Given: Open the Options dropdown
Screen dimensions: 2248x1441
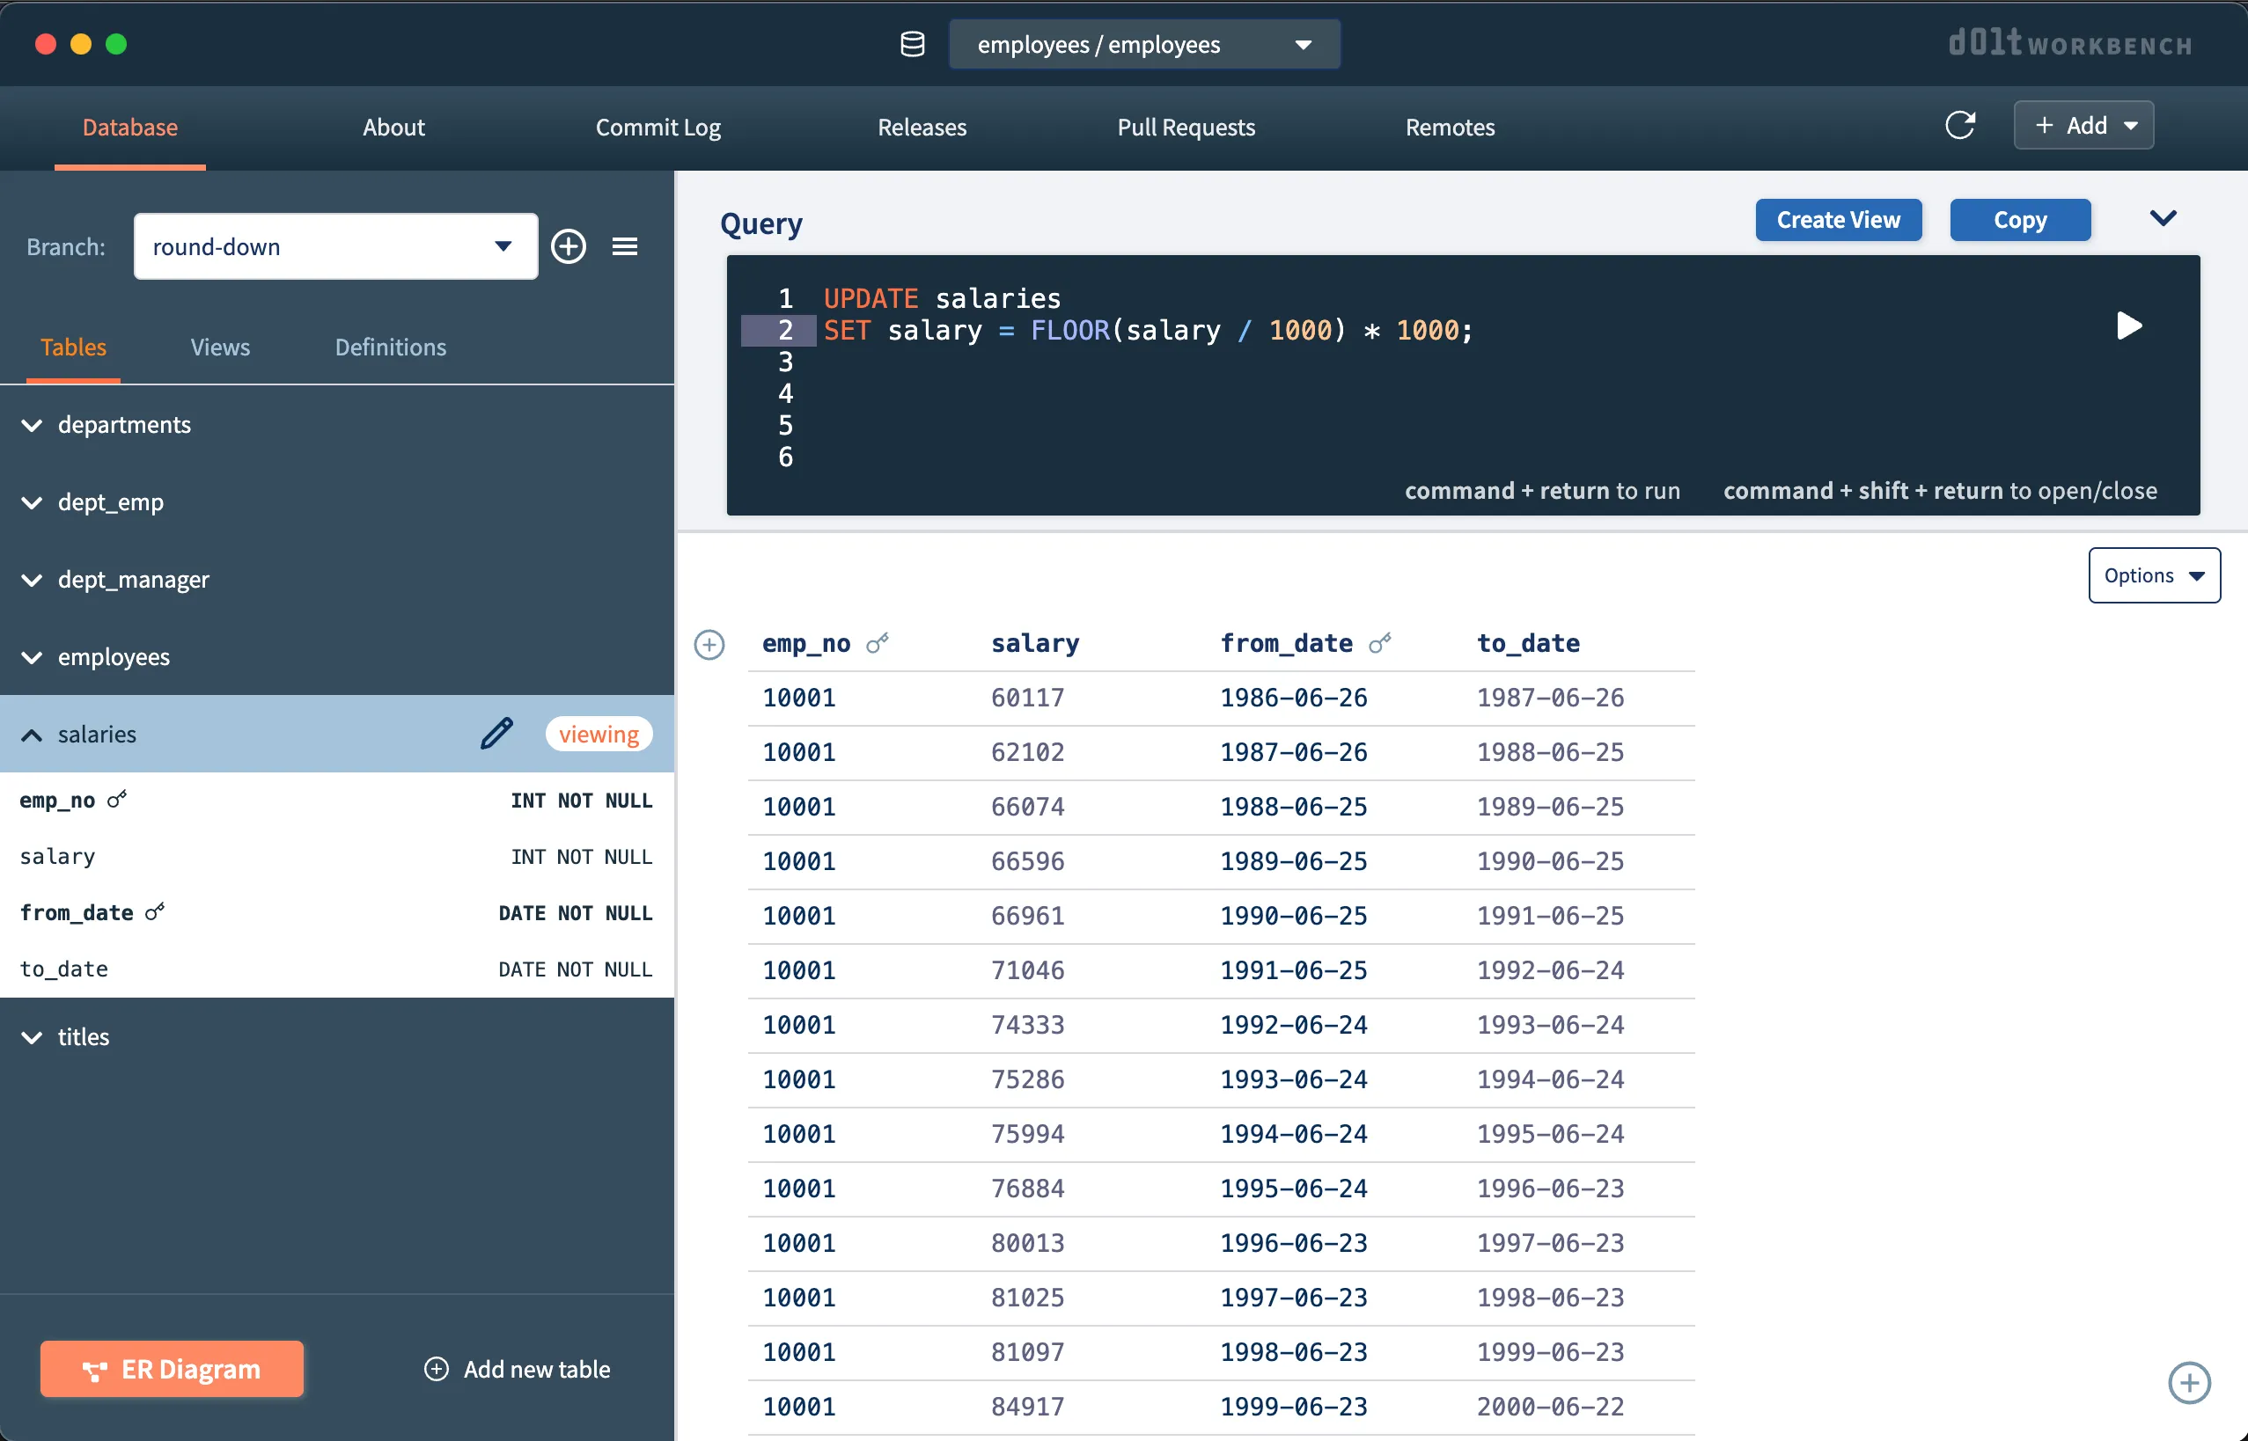Looking at the screenshot, I should [x=2153, y=575].
